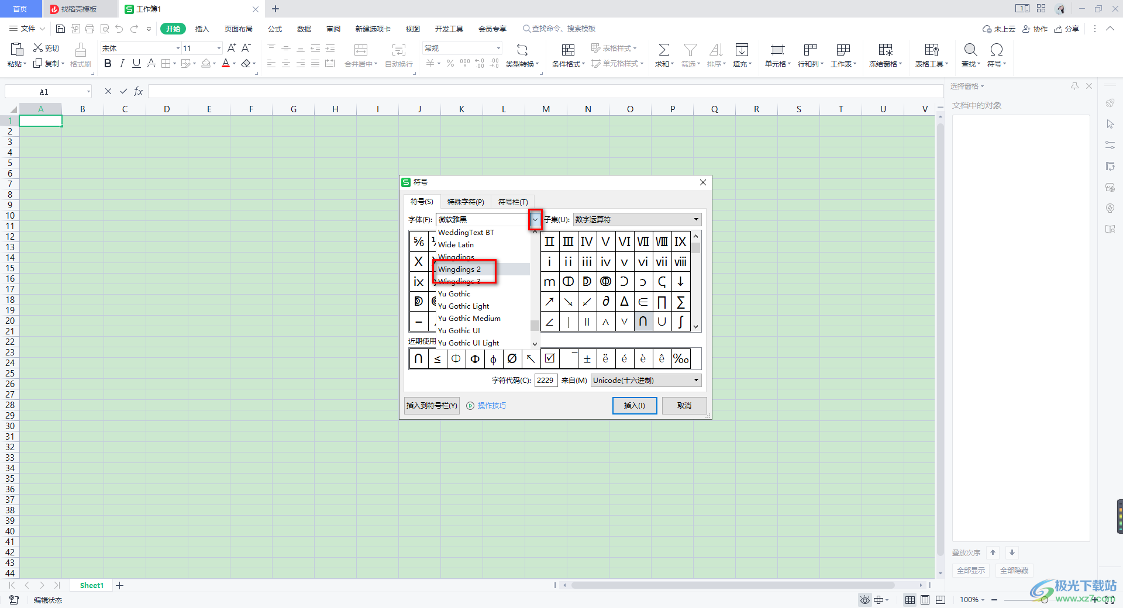Toggle Underline formatting
The width and height of the screenshot is (1123, 608).
pos(136,63)
